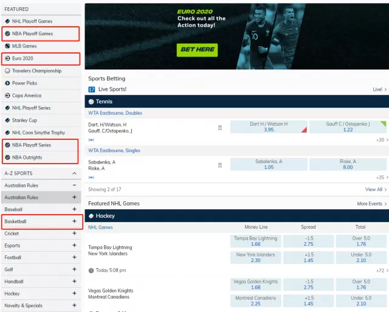
Task: Bet on Gauff C / Ostapenko J at 1.22
Action: (x=348, y=127)
